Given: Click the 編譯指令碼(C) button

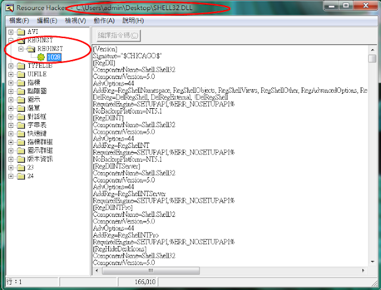Looking at the screenshot, I should click(x=118, y=36).
